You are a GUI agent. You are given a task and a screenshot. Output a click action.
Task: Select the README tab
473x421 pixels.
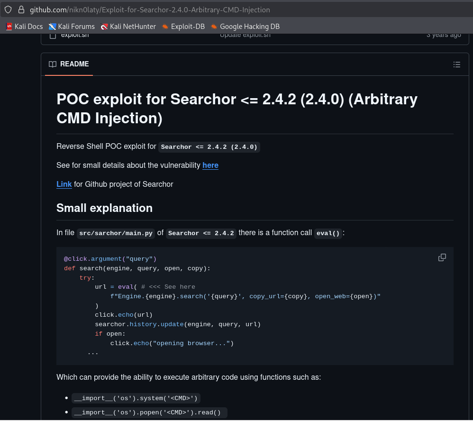tap(69, 64)
